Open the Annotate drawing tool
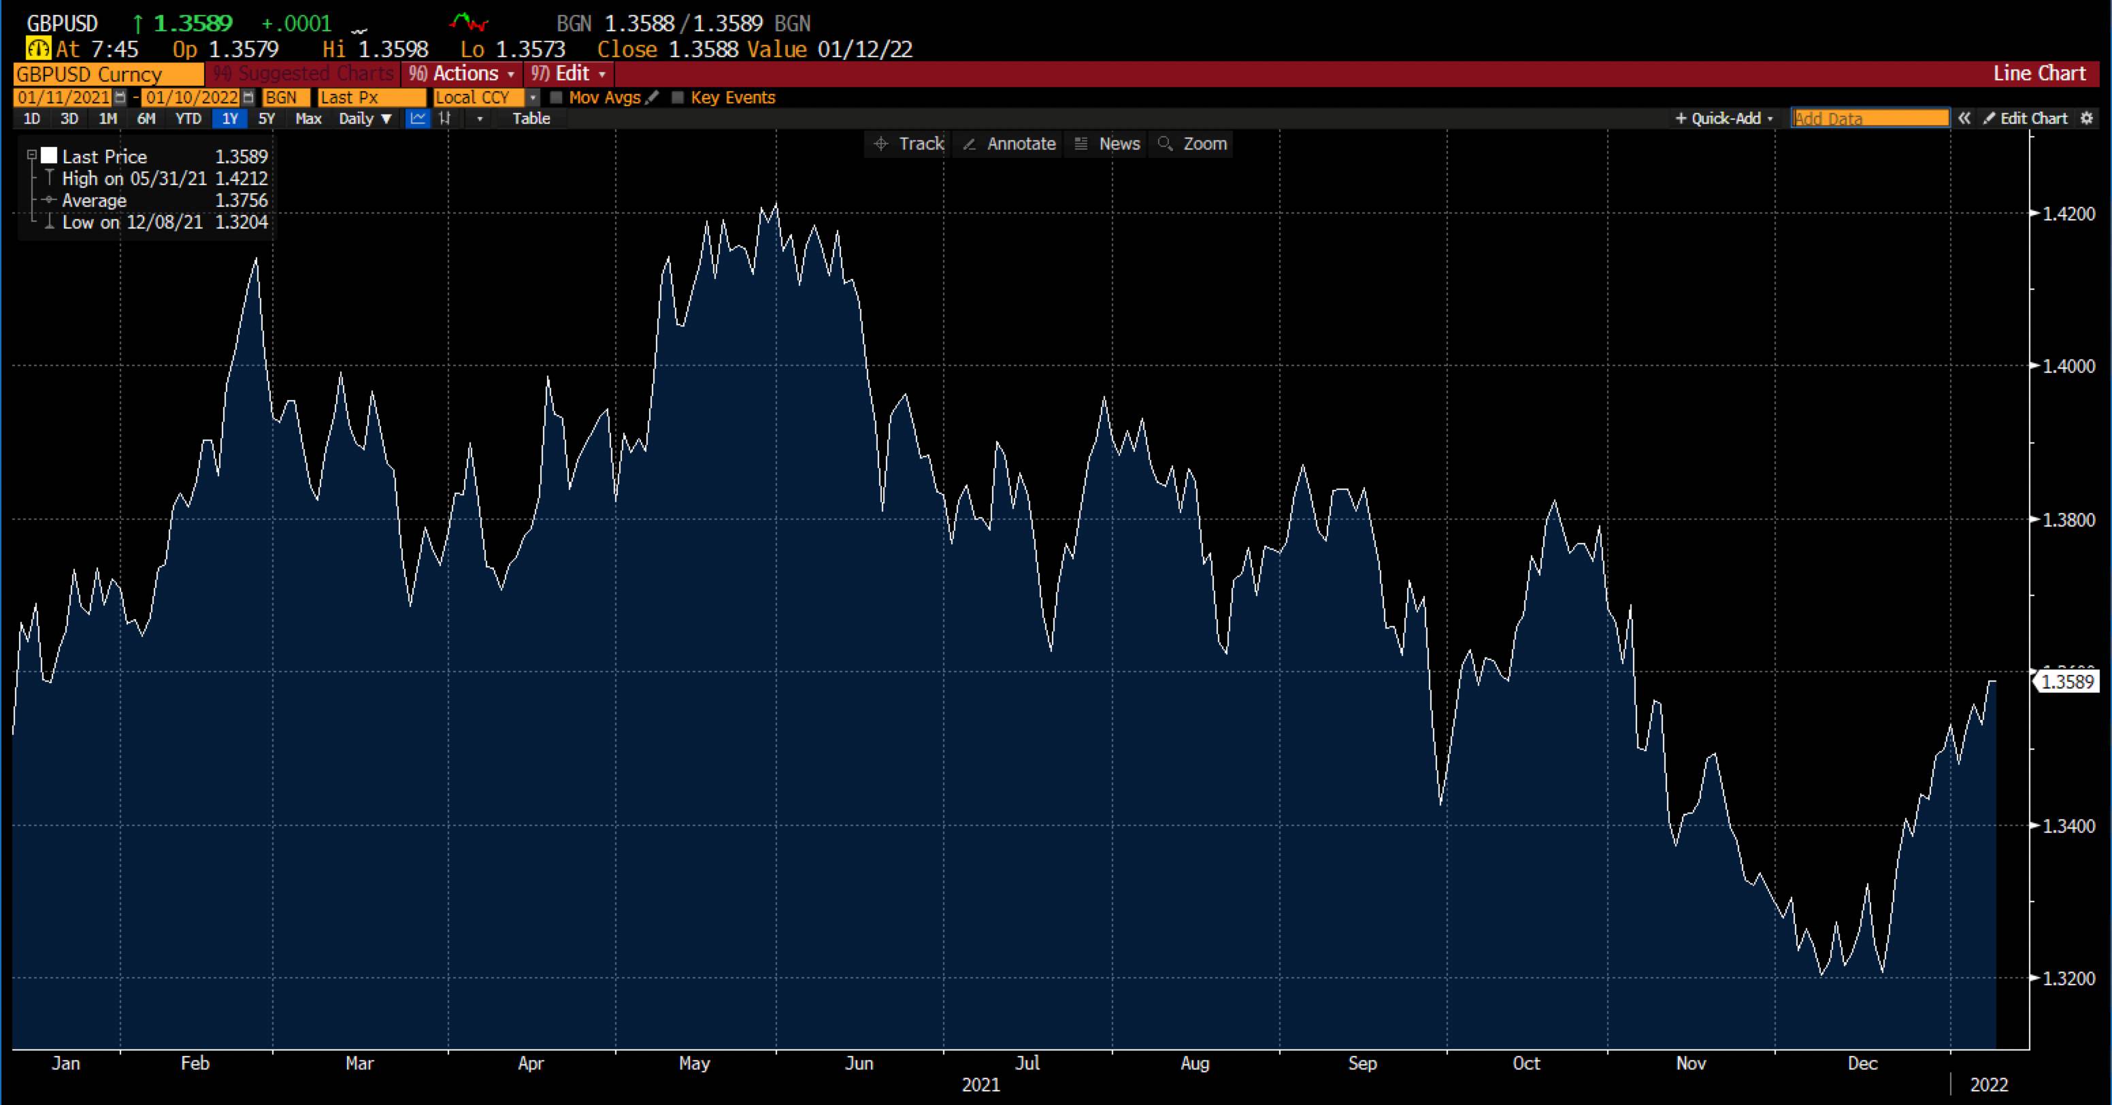This screenshot has width=2112, height=1105. point(1008,144)
